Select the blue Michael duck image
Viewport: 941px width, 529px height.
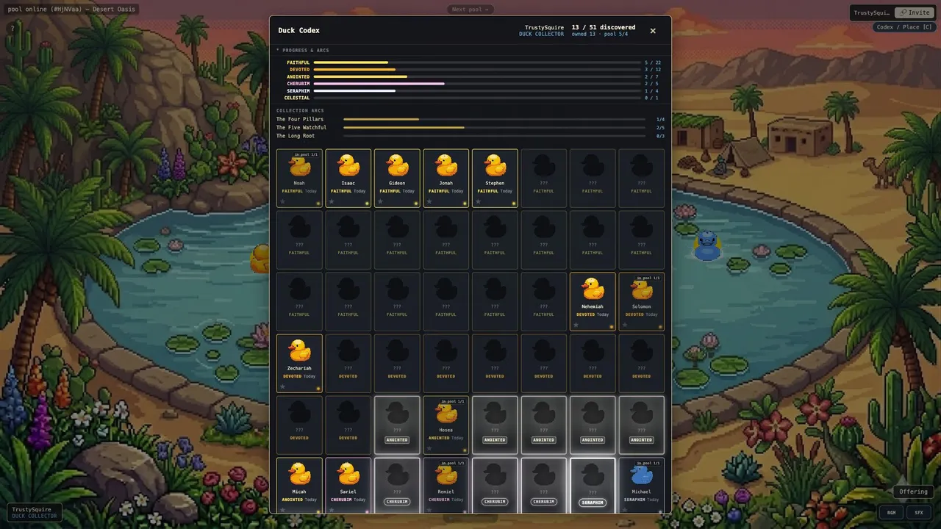coord(641,475)
